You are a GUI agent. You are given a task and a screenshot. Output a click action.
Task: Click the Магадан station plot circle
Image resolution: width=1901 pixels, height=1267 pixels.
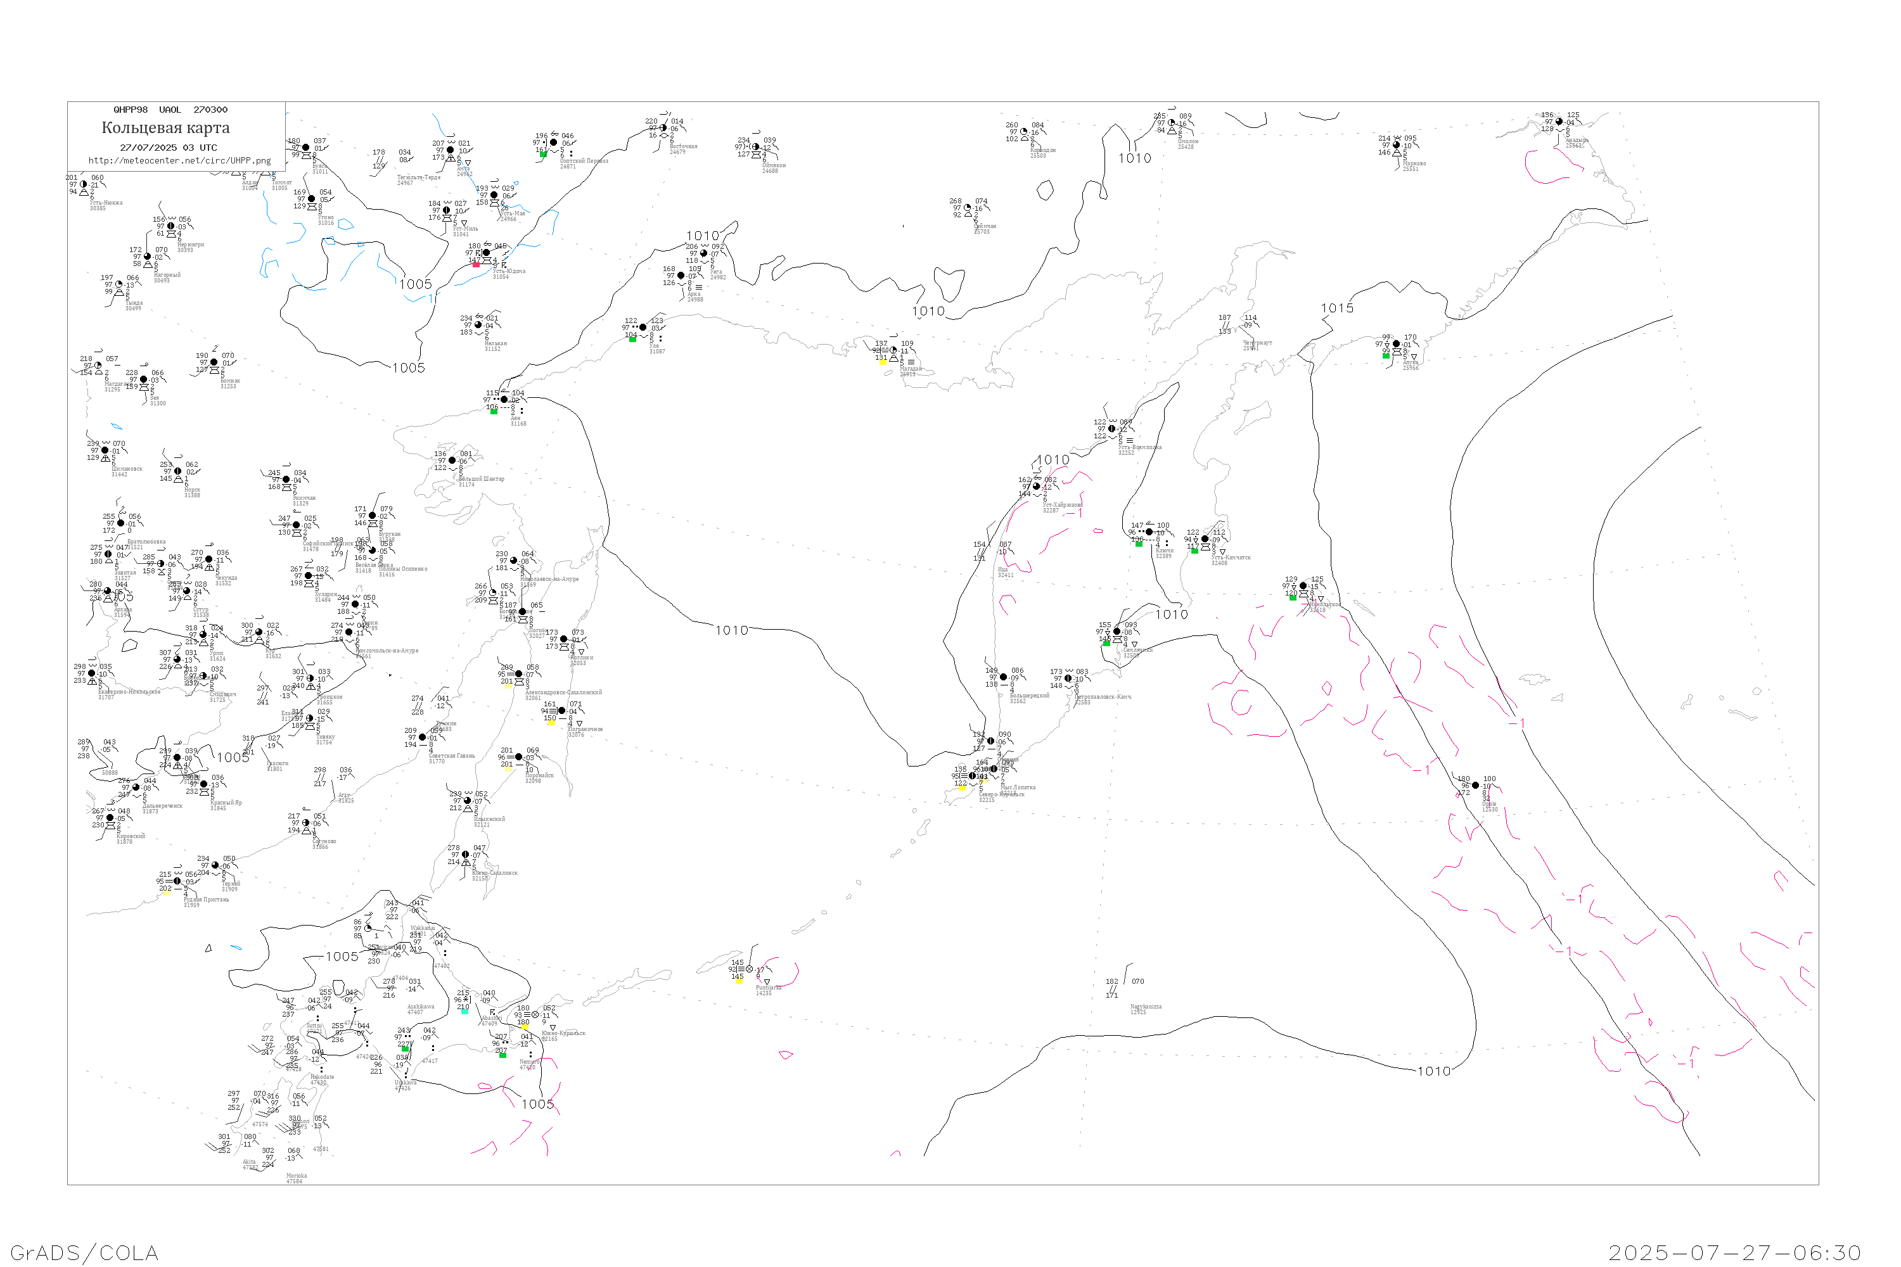point(893,350)
